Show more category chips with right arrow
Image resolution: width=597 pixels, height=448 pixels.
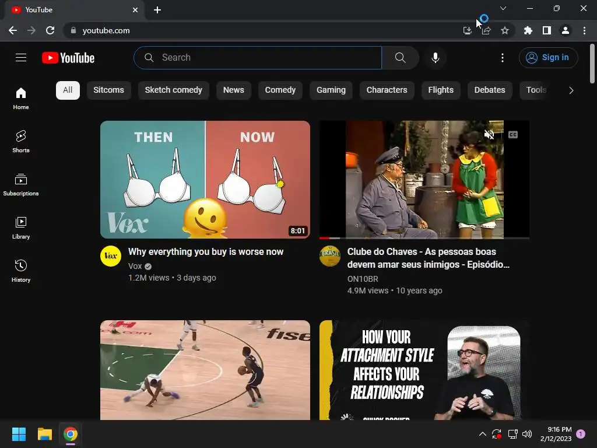571,90
